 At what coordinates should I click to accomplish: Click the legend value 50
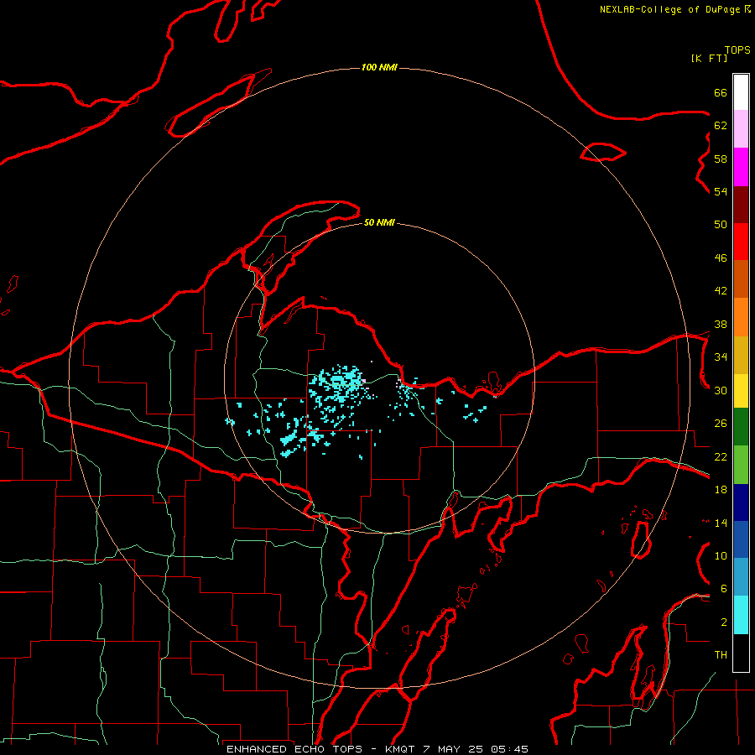tap(721, 225)
